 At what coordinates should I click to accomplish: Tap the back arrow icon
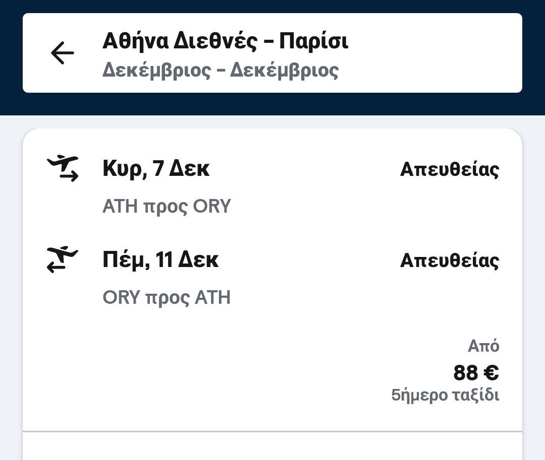(63, 53)
